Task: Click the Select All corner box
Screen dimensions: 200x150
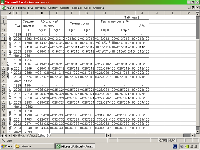Action: (x=3, y=13)
